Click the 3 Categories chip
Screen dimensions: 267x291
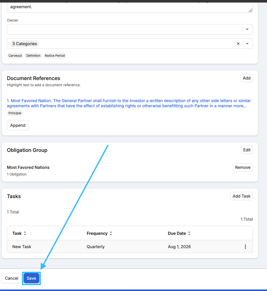click(24, 44)
